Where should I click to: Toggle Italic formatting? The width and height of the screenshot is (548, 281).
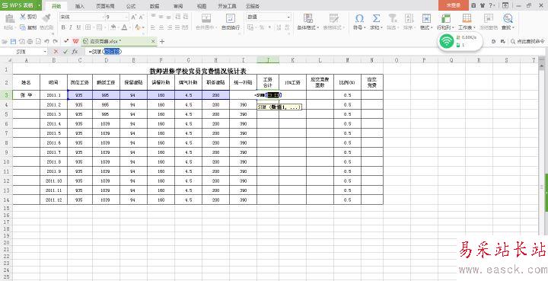pos(71,27)
